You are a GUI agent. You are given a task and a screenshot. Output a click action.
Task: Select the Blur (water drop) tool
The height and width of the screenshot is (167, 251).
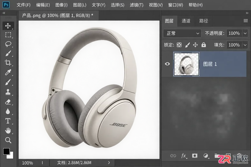[x=8, y=111]
